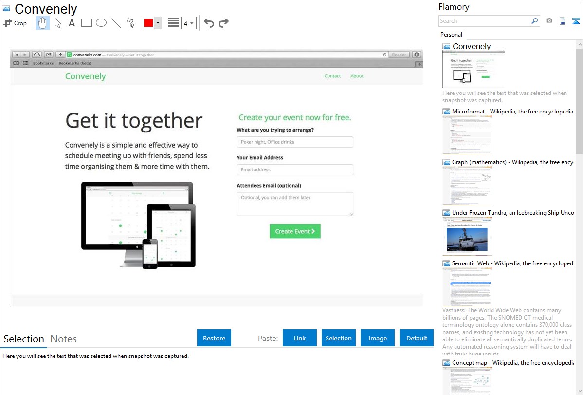This screenshot has width=583, height=395.
Task: Click the plus add-bookmark icon in browser
Action: pyautogui.click(x=60, y=55)
